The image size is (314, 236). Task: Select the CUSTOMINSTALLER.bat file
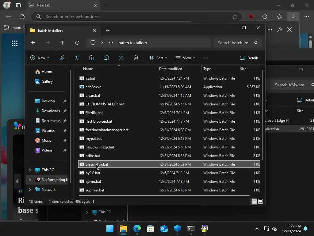pyautogui.click(x=169, y=104)
